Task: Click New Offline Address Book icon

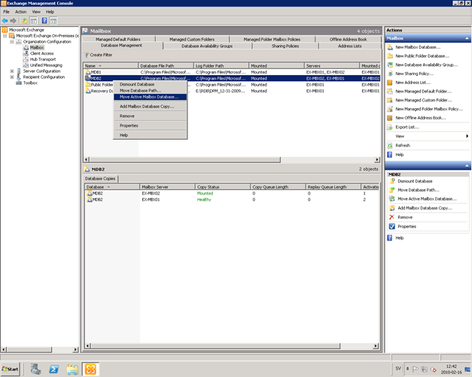Action: click(390, 118)
